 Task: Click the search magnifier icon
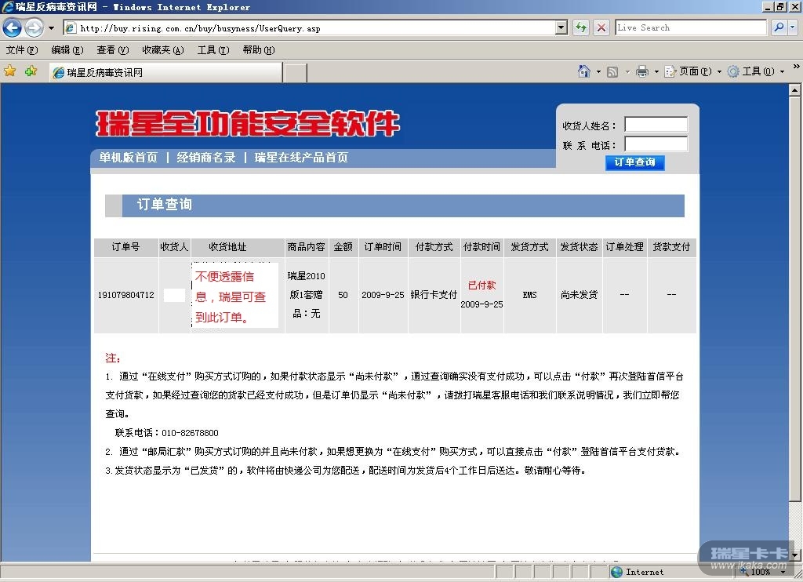pyautogui.click(x=779, y=27)
